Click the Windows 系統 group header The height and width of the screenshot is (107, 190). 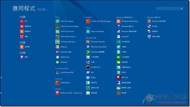(x=91, y=38)
